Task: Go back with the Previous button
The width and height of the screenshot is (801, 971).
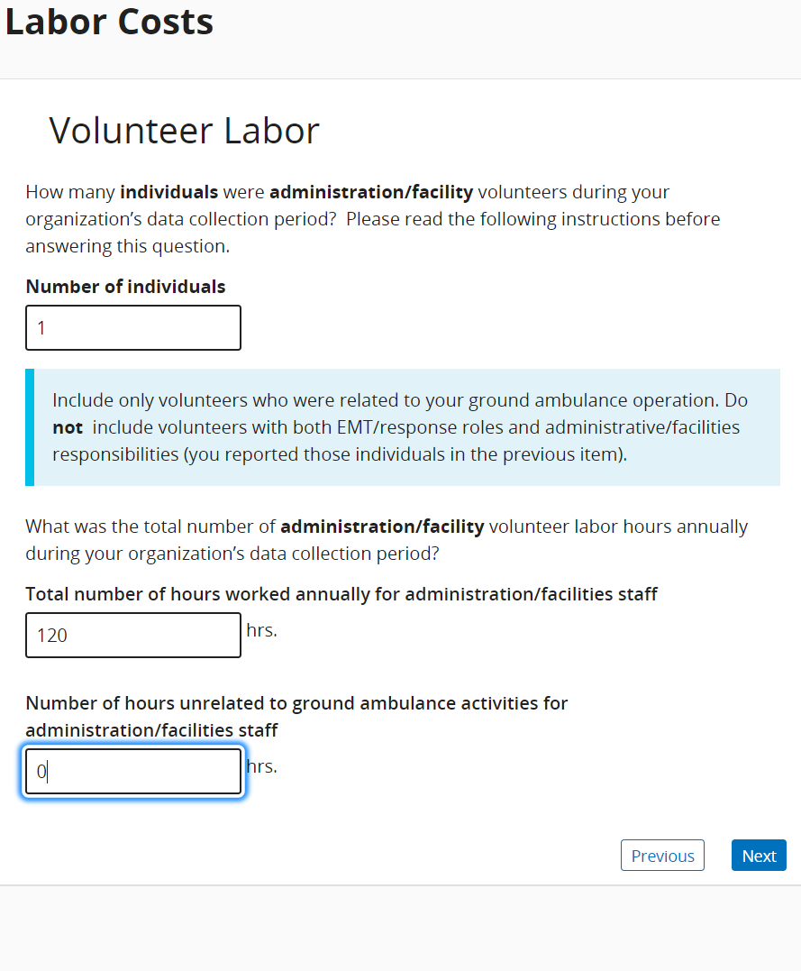Action: (x=662, y=856)
